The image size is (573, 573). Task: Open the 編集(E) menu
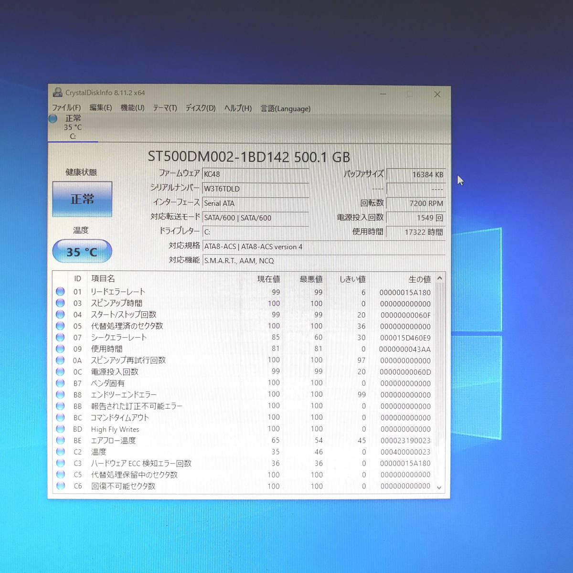[x=100, y=108]
